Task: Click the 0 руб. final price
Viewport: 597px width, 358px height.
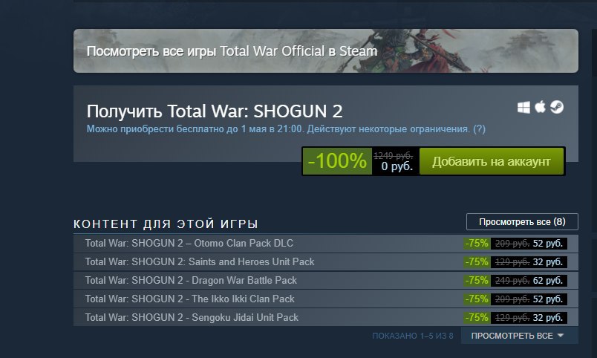Action: (397, 166)
